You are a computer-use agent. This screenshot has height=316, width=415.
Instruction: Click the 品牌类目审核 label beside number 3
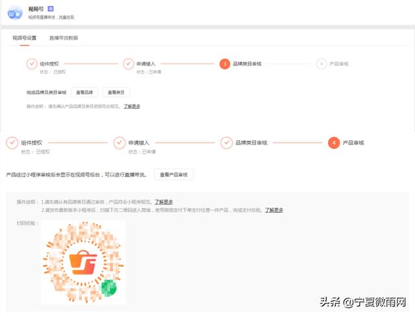247,64
